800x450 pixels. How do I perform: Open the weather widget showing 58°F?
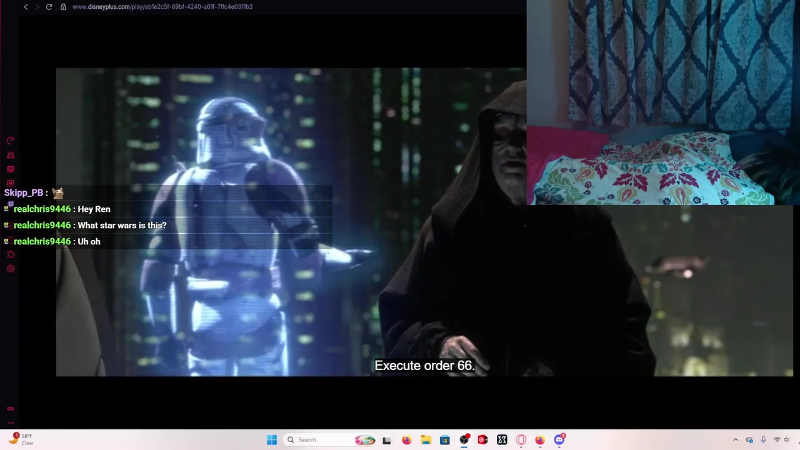21,439
